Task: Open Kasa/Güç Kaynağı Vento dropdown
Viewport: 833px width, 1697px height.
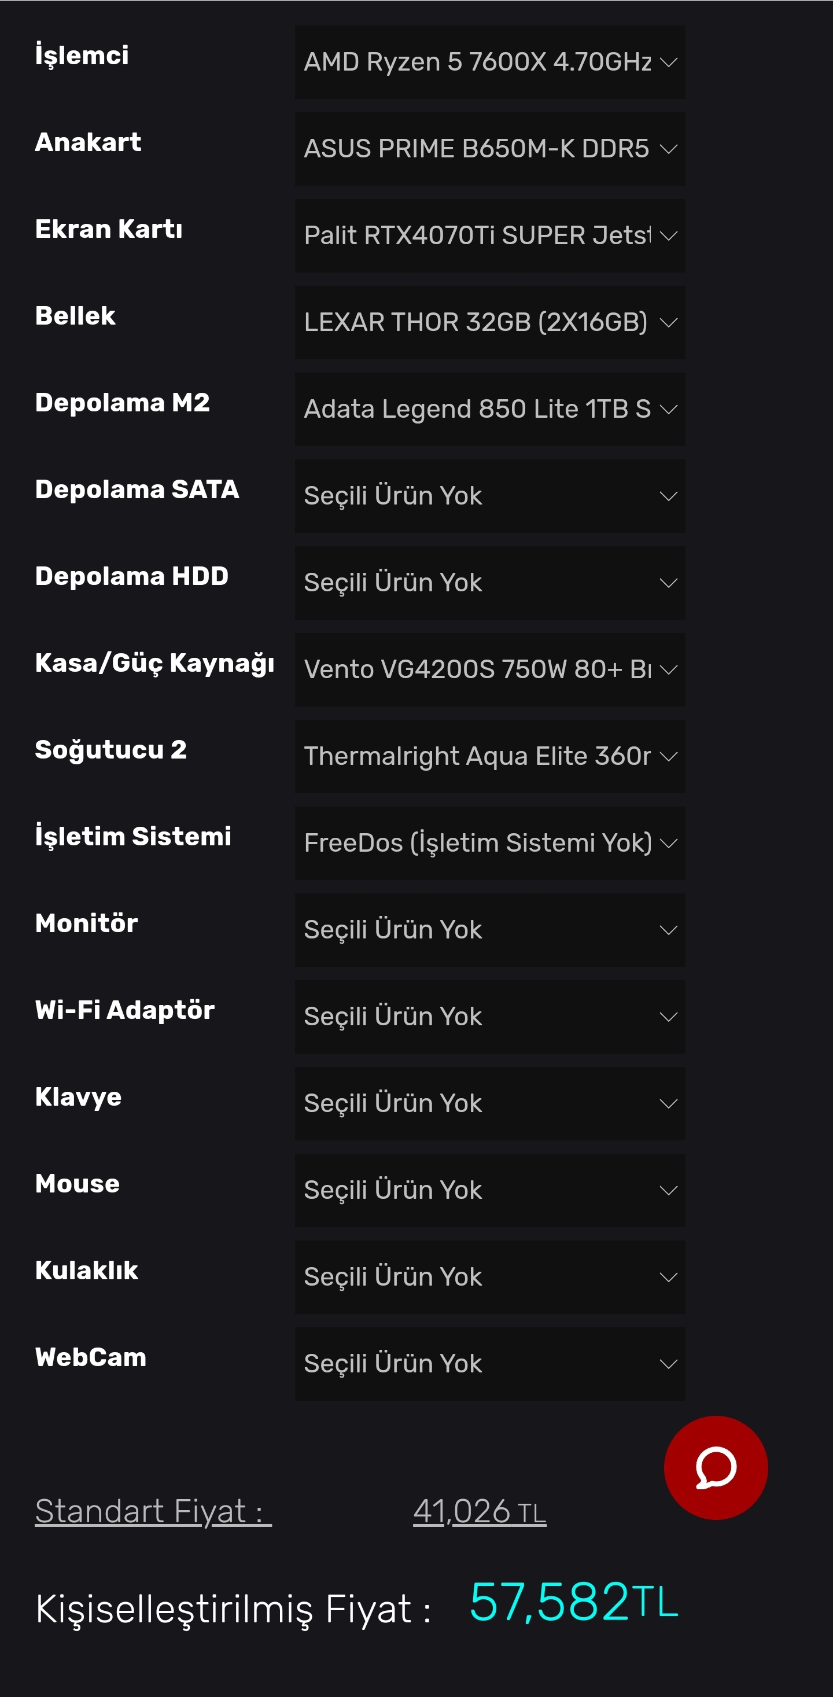Action: click(489, 669)
